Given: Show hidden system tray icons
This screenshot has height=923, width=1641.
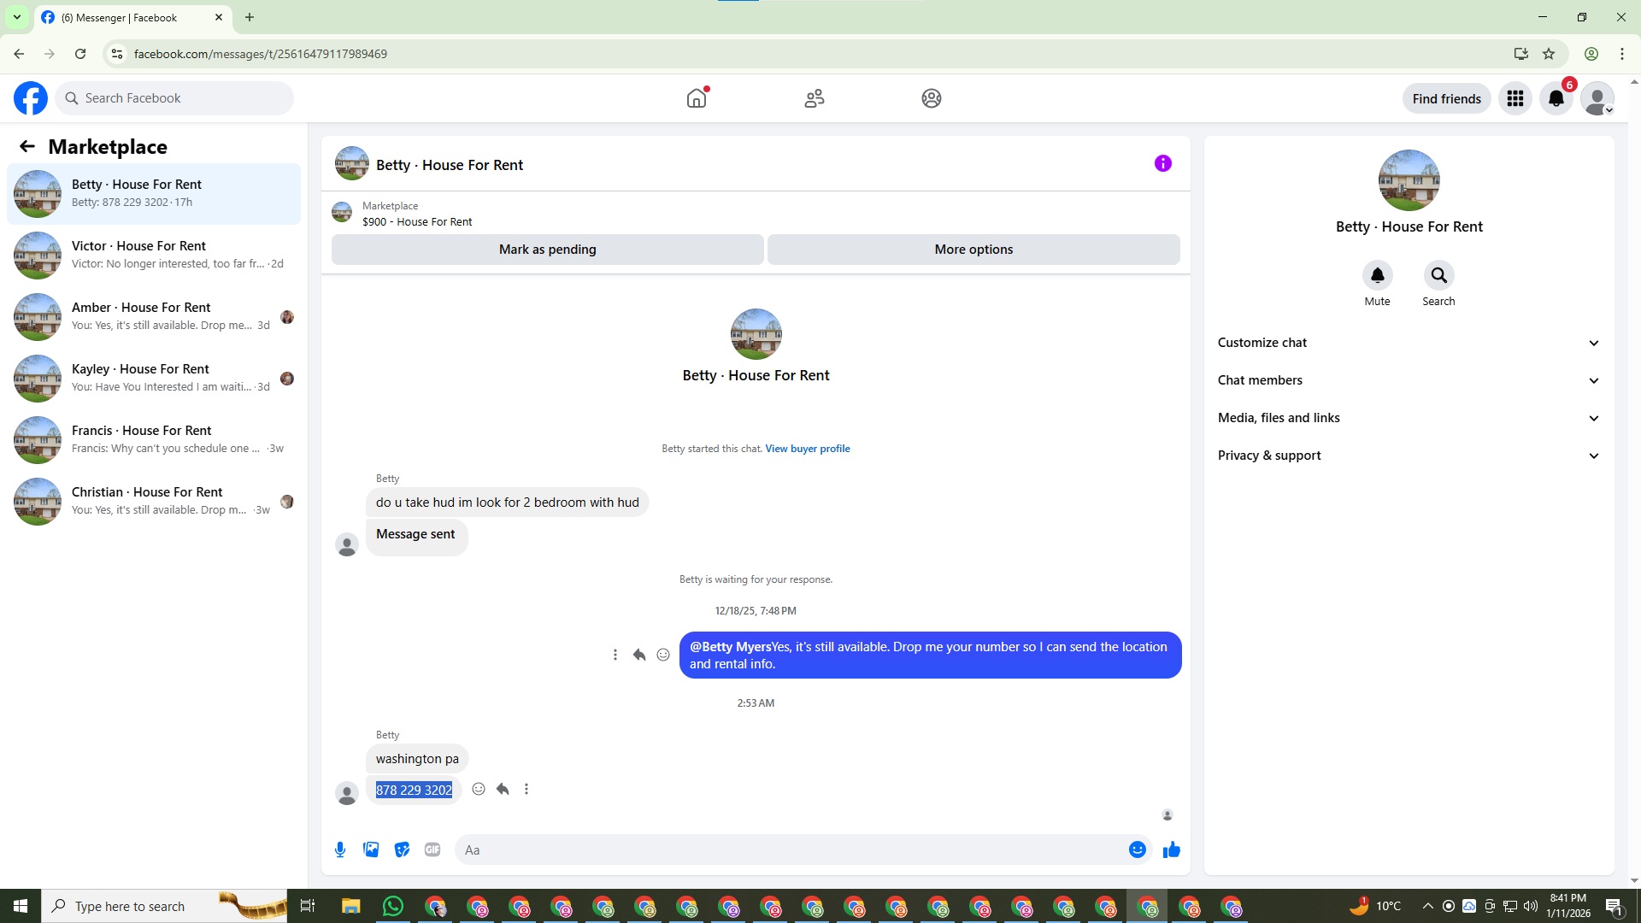Looking at the screenshot, I should click(x=1427, y=906).
